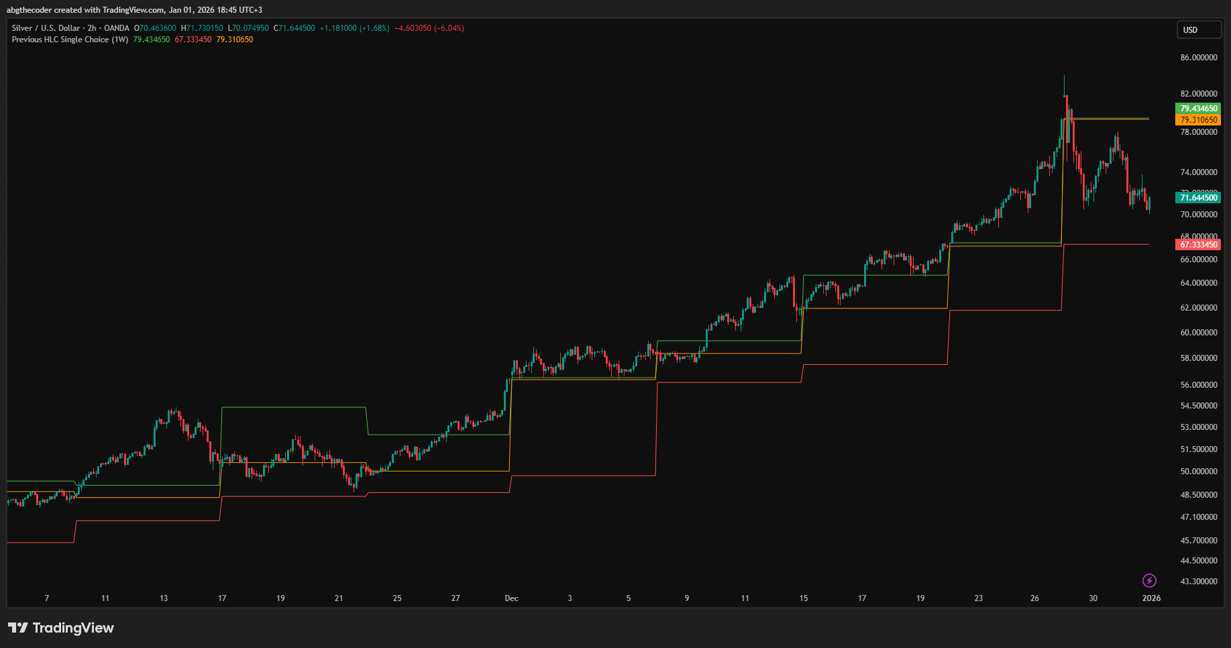Screen dimensions: 1231x648
Task: Click the Dec label on time axis
Action: [511, 598]
